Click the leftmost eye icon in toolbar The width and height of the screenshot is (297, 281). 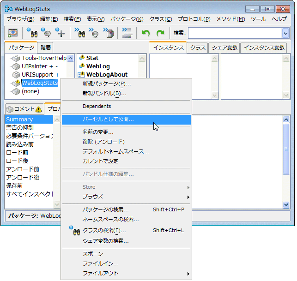tap(12, 33)
